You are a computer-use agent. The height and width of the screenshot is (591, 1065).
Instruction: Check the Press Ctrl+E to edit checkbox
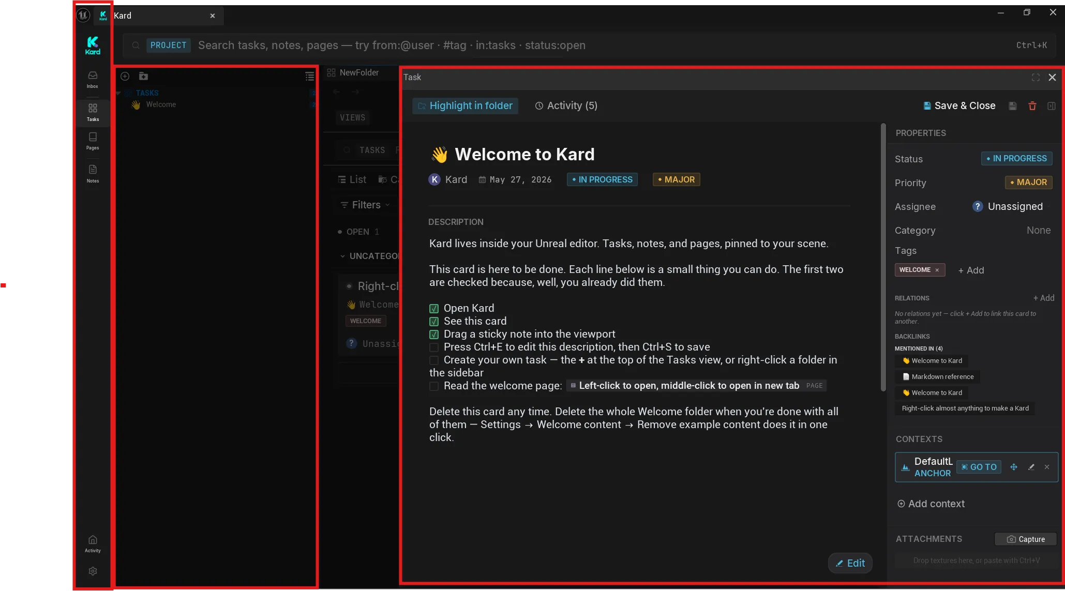(x=434, y=347)
